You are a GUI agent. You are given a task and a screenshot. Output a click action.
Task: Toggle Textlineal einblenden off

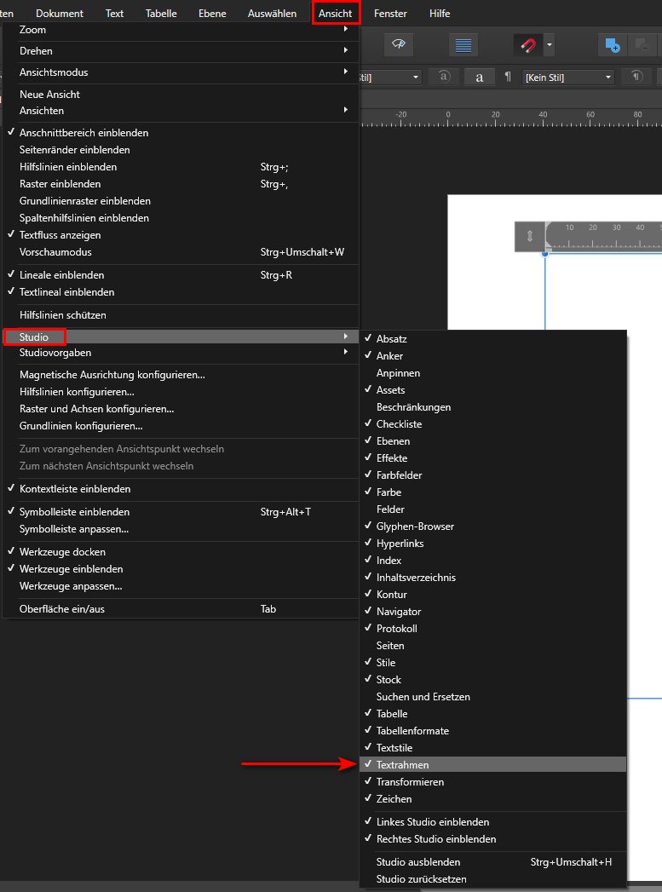coord(181,292)
